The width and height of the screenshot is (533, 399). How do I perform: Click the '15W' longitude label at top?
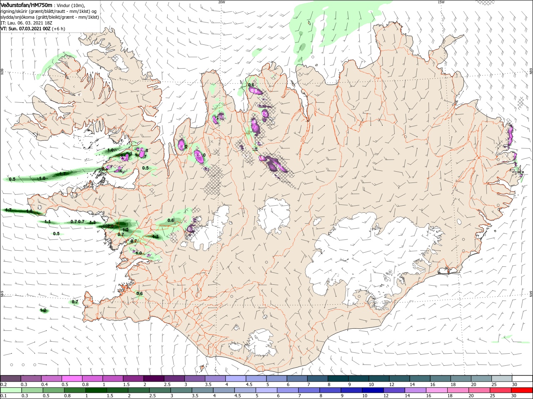coord(441,2)
